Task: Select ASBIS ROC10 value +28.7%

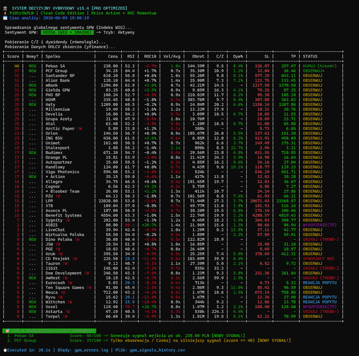Action: pyautogui.click(x=149, y=225)
